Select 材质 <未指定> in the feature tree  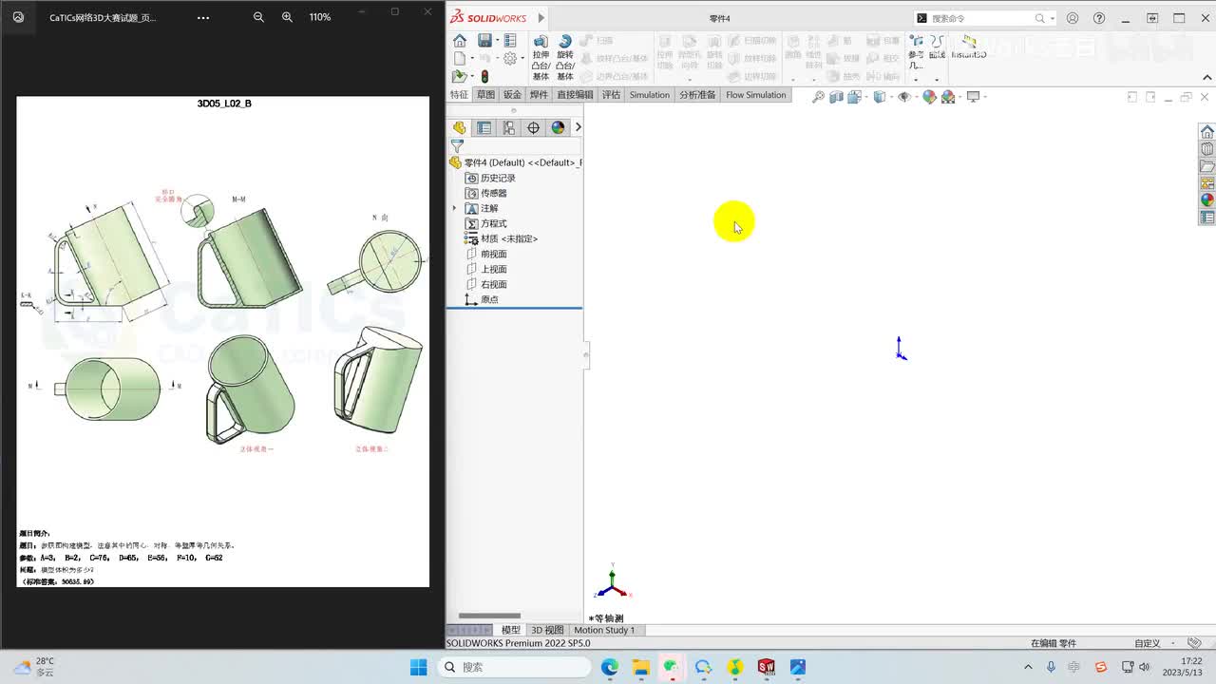click(509, 238)
